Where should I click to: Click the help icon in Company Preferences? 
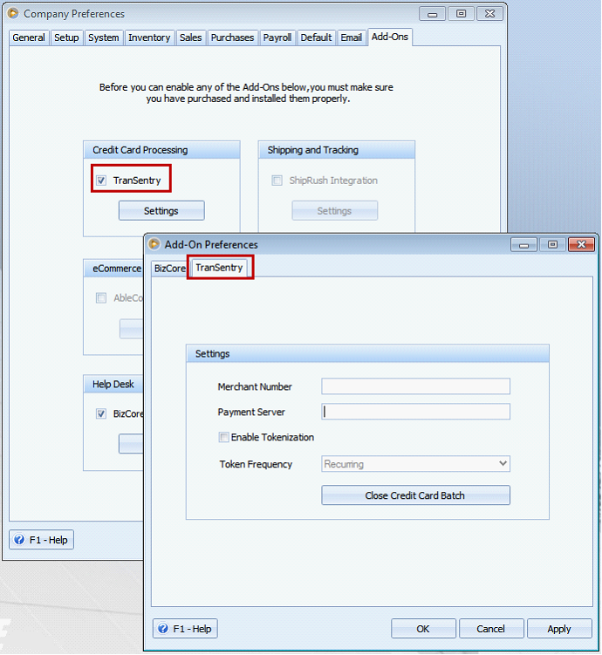[x=19, y=539]
